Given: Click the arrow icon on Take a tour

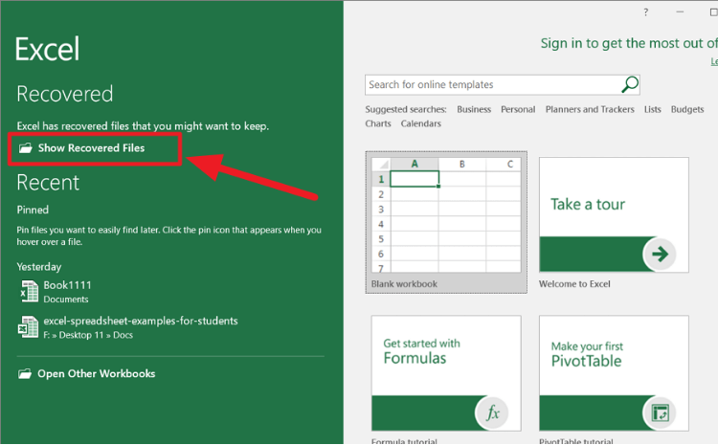Looking at the screenshot, I should pyautogui.click(x=660, y=254).
